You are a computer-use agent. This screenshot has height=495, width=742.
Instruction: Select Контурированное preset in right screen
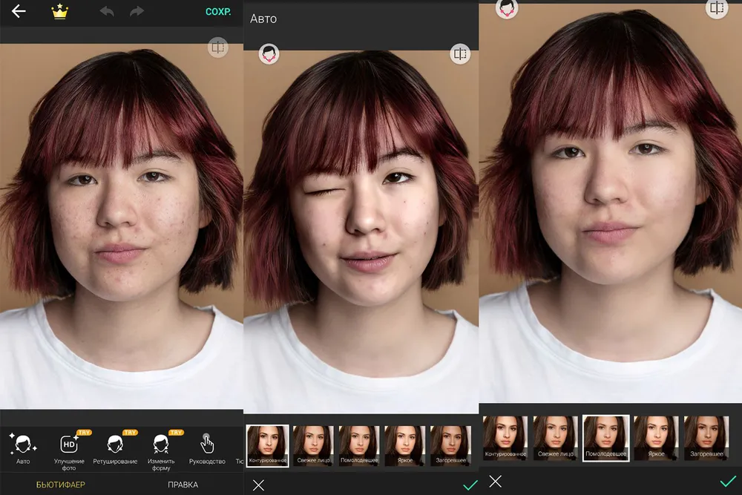pyautogui.click(x=505, y=438)
